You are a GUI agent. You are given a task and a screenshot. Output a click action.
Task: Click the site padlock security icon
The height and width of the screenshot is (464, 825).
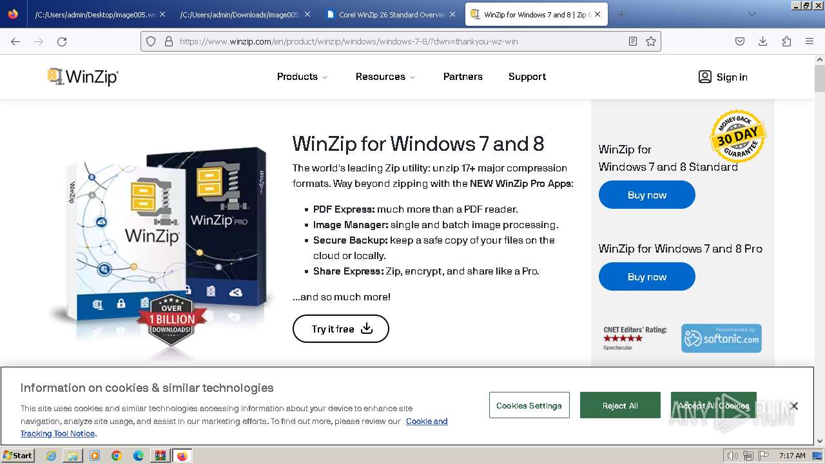point(168,41)
